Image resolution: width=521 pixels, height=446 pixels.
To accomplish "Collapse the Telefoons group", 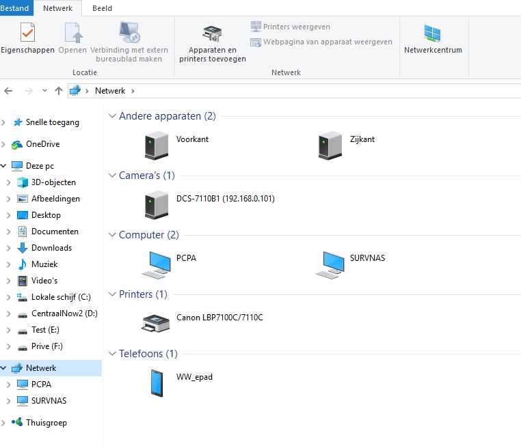I will [x=112, y=353].
